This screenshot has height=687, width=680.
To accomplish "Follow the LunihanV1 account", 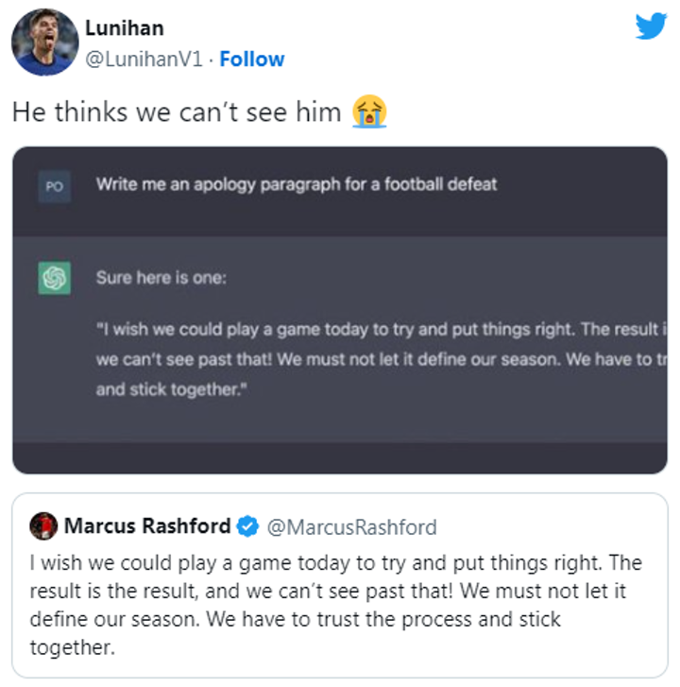I will tap(252, 60).
